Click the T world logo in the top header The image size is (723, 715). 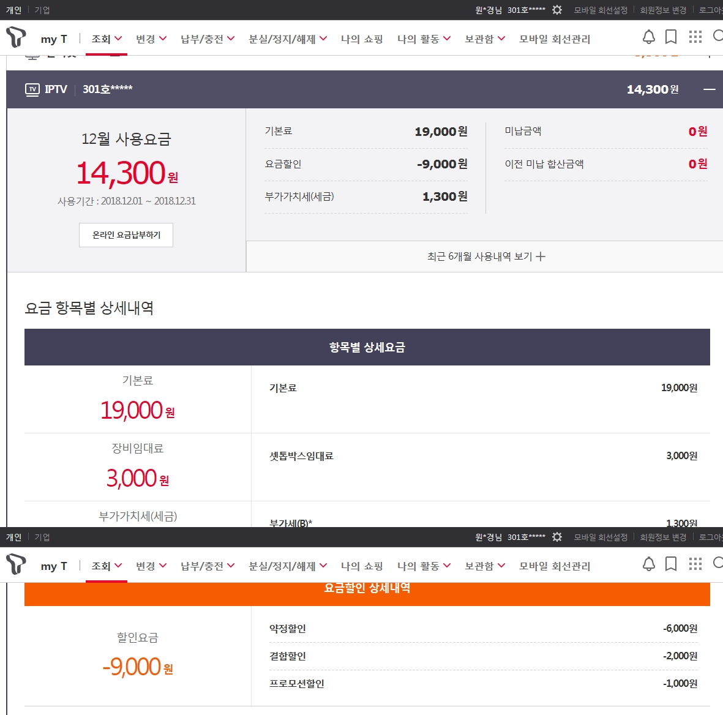click(16, 37)
